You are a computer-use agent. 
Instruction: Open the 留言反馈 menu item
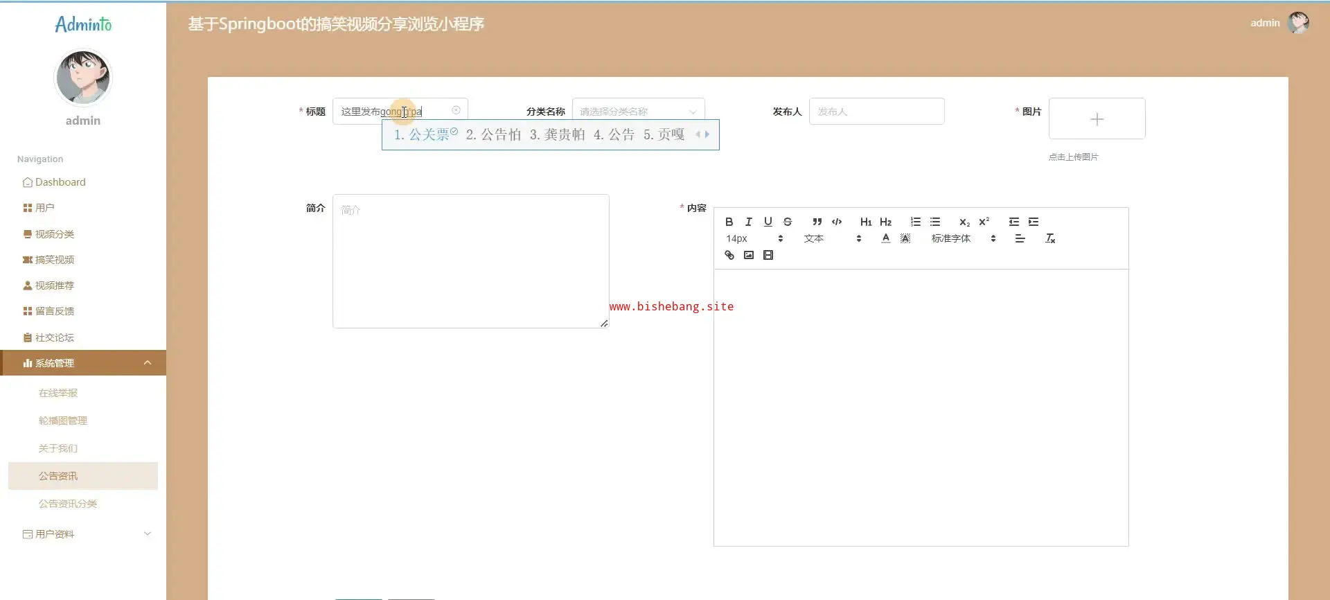83,311
